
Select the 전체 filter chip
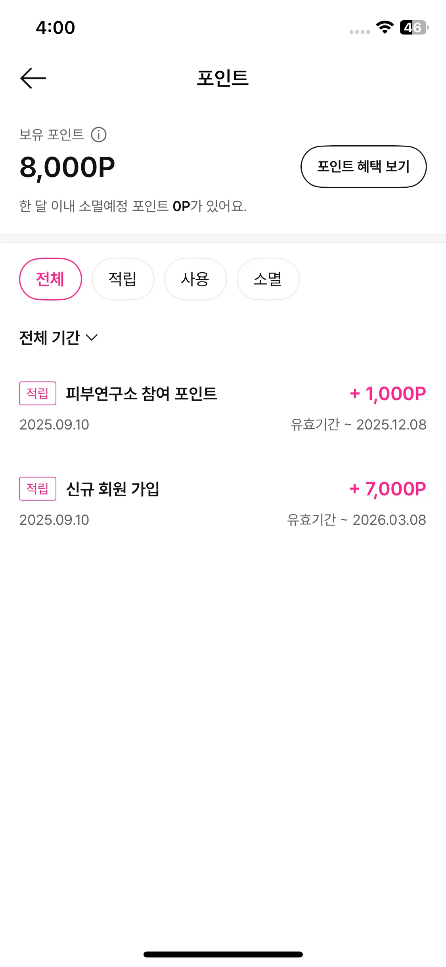(50, 279)
